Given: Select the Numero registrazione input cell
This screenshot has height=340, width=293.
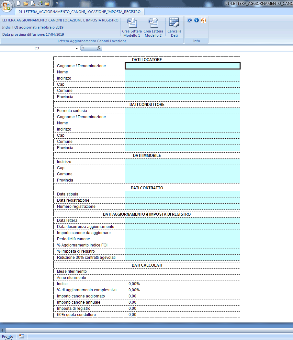Looking at the screenshot, I should 183,207.
